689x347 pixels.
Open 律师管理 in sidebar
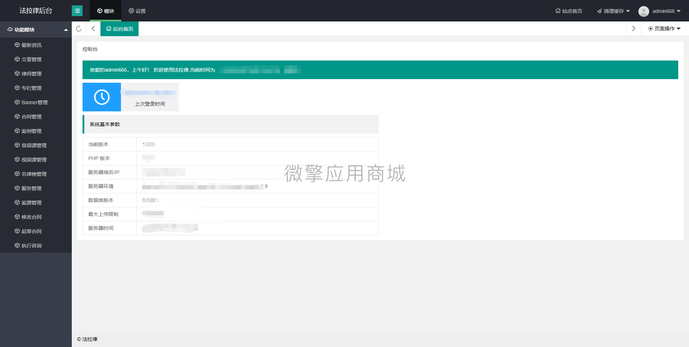click(x=36, y=74)
